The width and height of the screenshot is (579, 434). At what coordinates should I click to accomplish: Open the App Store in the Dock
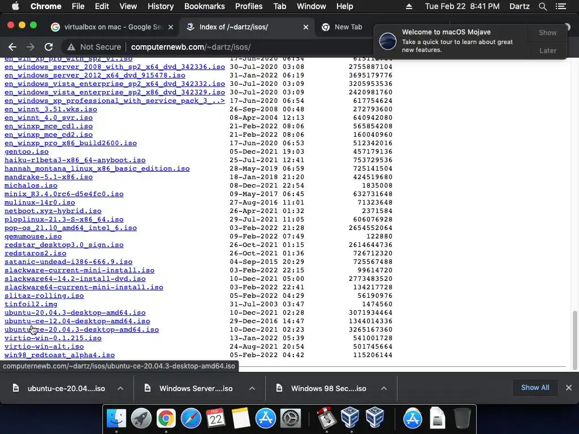[x=266, y=419]
